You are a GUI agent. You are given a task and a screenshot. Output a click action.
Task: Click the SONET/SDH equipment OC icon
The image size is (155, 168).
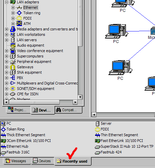13,89
